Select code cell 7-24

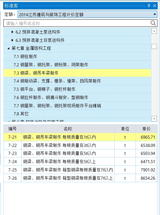coord(12,162)
